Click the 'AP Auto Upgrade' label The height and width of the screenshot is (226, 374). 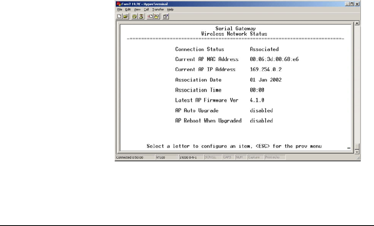point(197,111)
